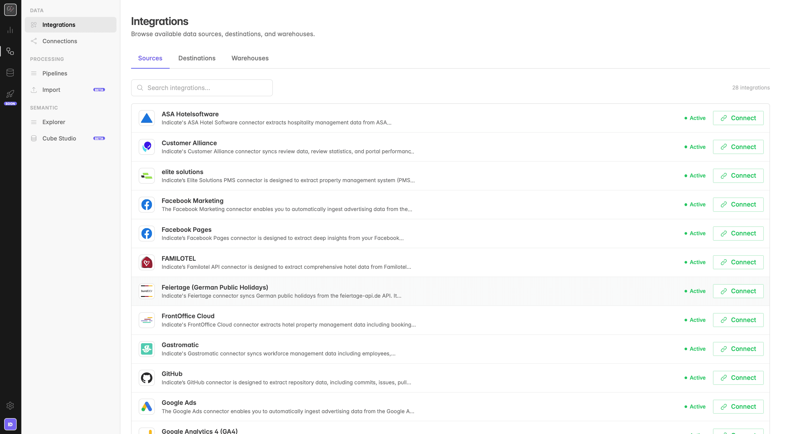This screenshot has width=788, height=434.
Task: Click the Active status for GitHub
Action: 695,378
